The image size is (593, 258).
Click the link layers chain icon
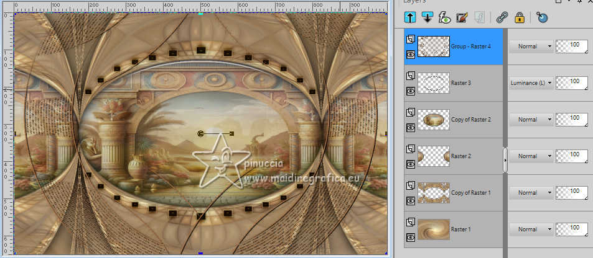(x=502, y=17)
